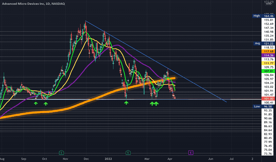Click the 131.85 price axis label
Image resolution: width=276 pixels, height=162 pixels.
269,39
